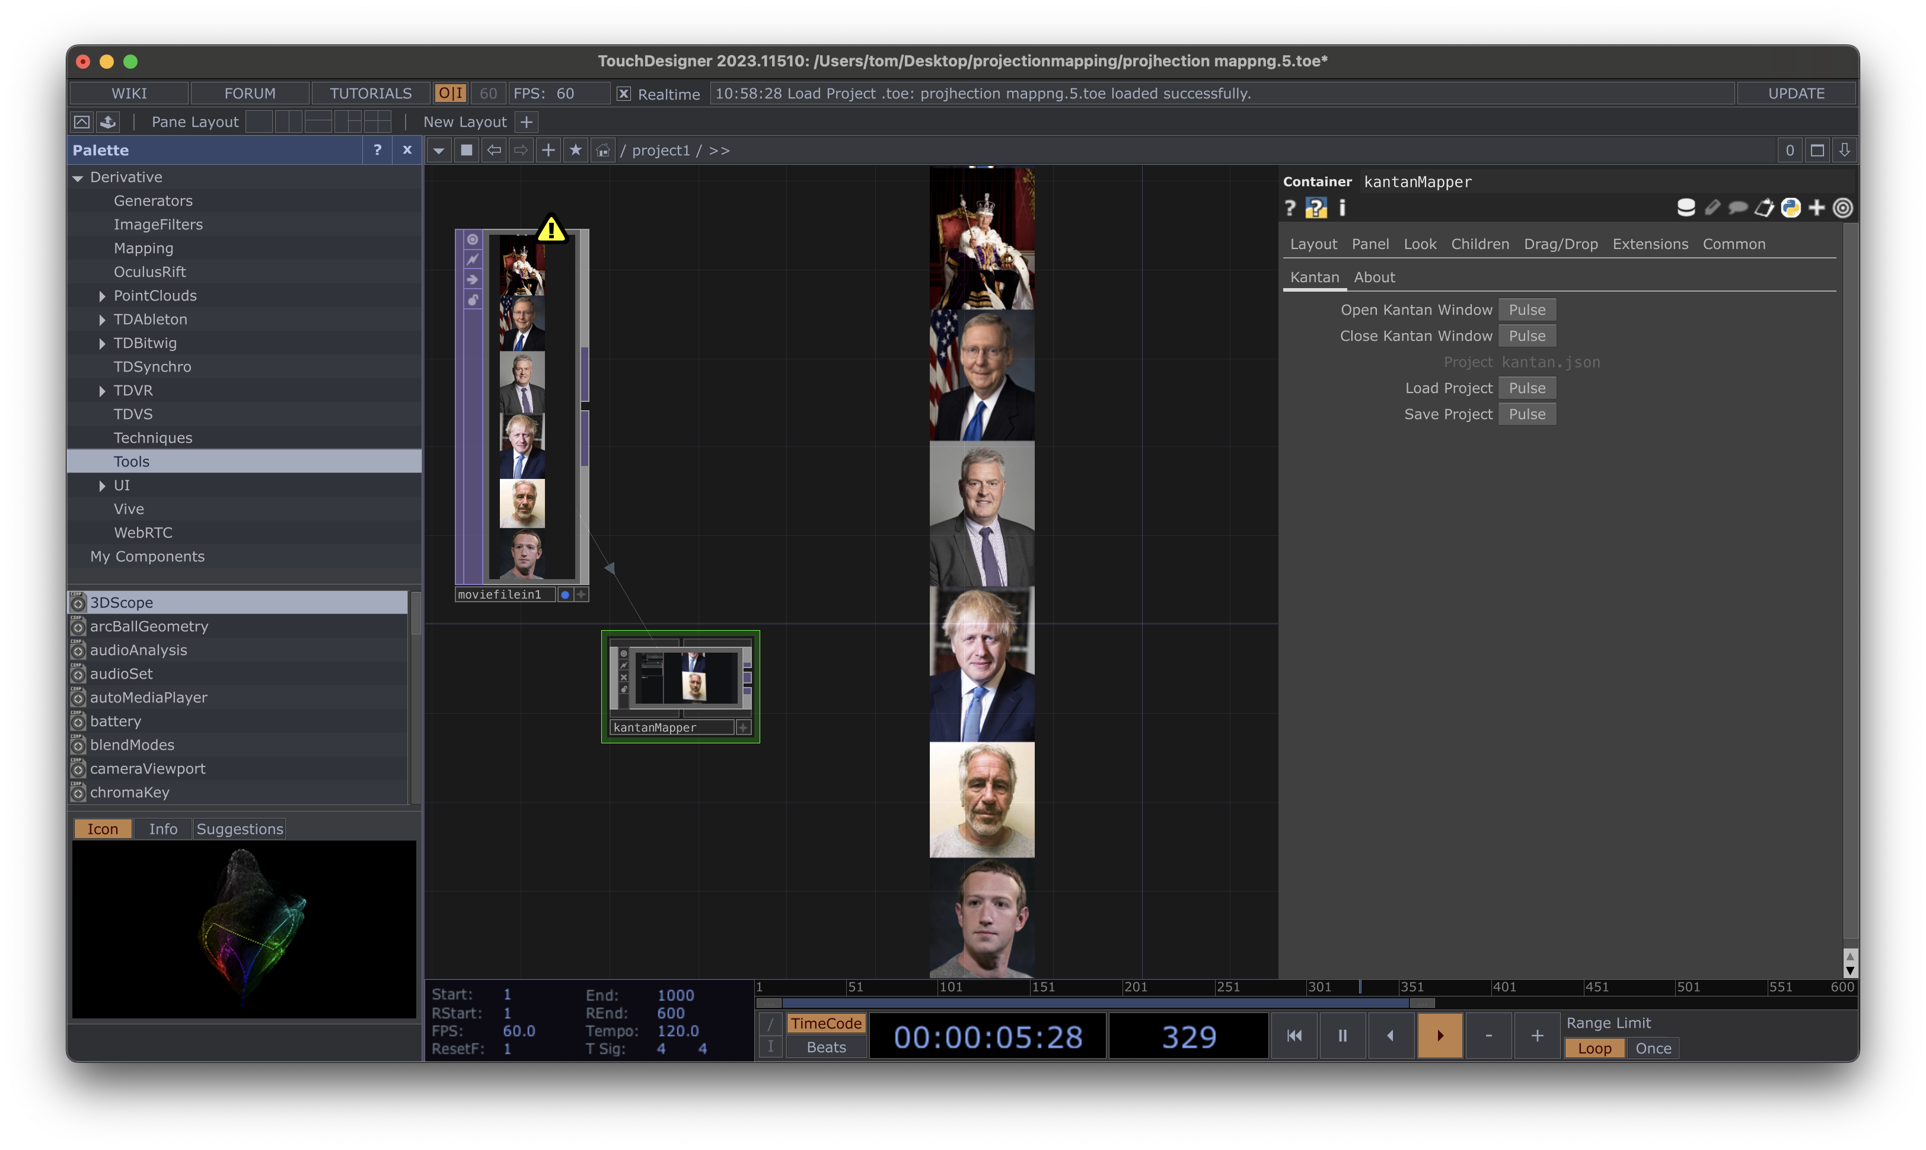
Task: Click the home network icon in path bar
Action: [602, 151]
